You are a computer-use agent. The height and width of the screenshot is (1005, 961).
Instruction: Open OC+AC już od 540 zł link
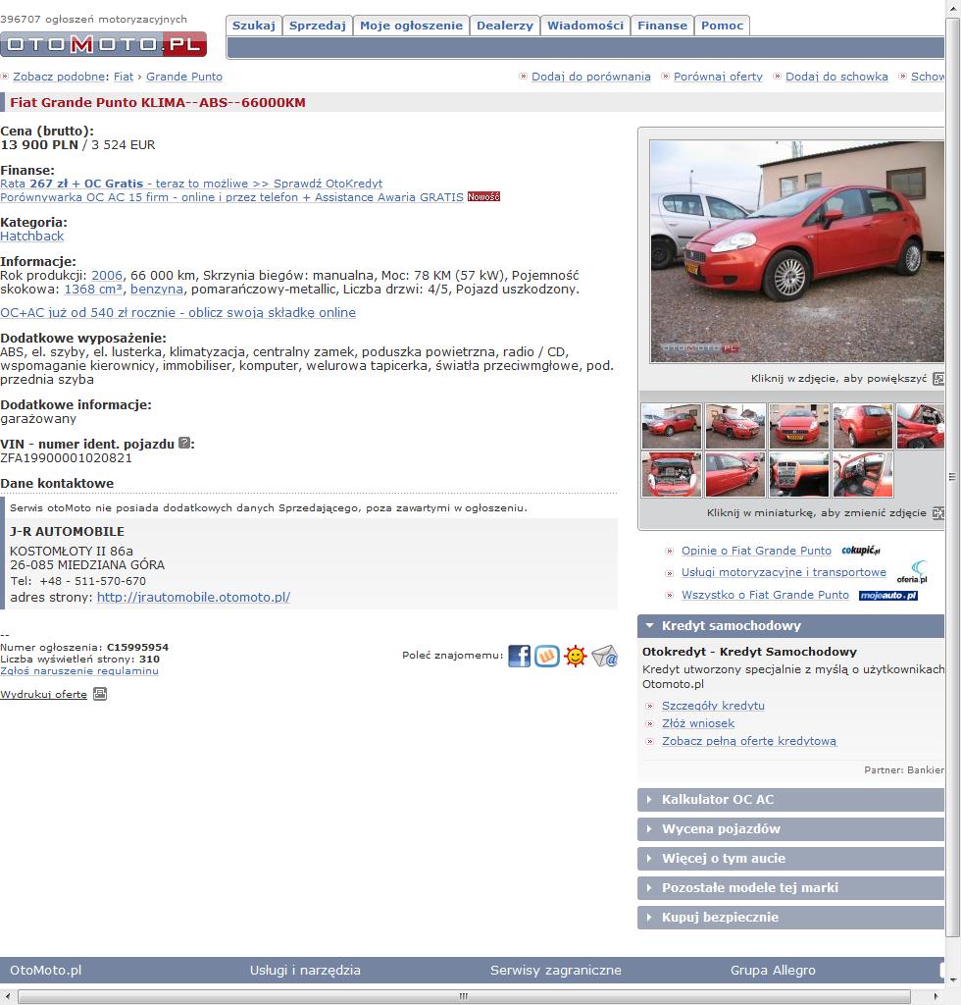coord(178,313)
